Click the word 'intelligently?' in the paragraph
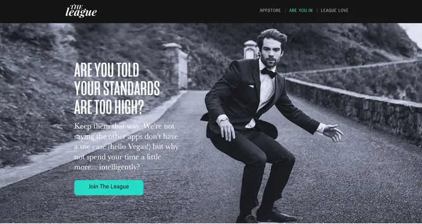 120,167
